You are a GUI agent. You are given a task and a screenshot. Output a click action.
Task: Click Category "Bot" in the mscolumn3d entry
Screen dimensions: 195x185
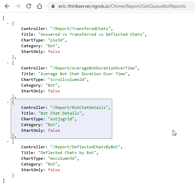[51, 164]
